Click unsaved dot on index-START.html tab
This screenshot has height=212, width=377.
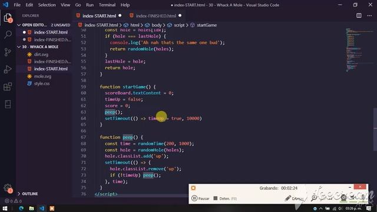click(x=120, y=16)
